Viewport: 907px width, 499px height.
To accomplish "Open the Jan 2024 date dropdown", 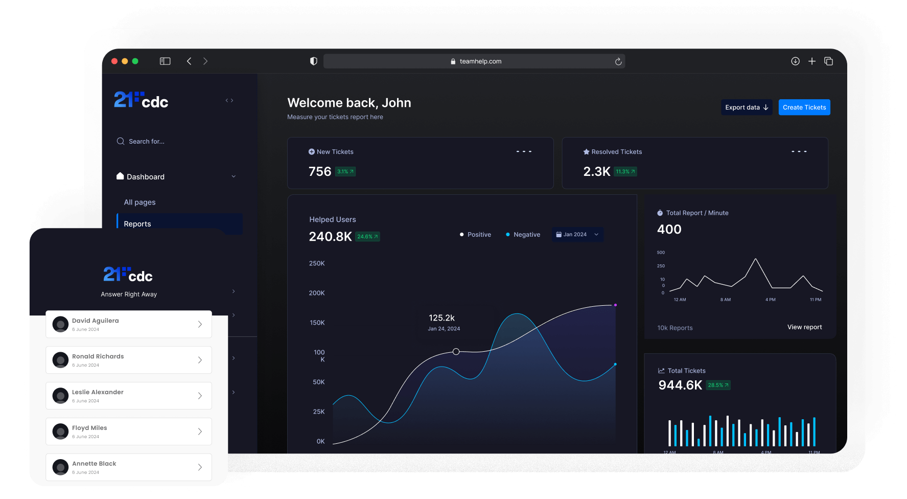I will tap(577, 235).
